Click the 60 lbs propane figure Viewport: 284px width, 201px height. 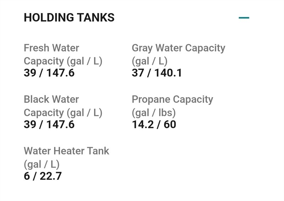(x=170, y=125)
